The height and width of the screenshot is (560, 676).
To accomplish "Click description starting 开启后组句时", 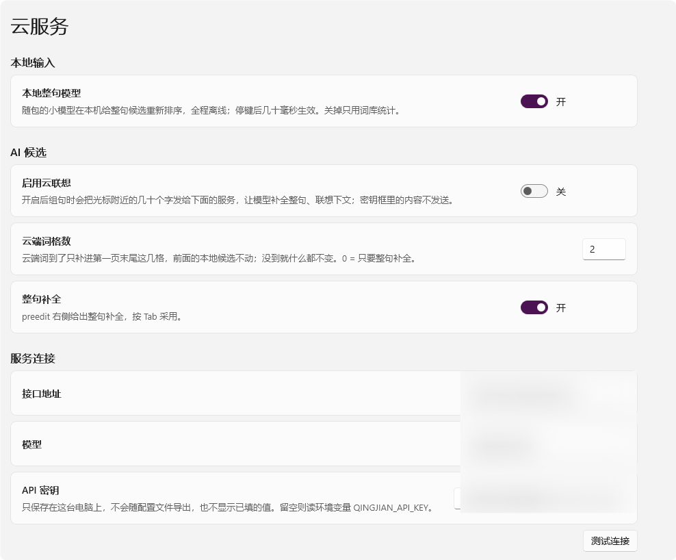I will (x=239, y=200).
